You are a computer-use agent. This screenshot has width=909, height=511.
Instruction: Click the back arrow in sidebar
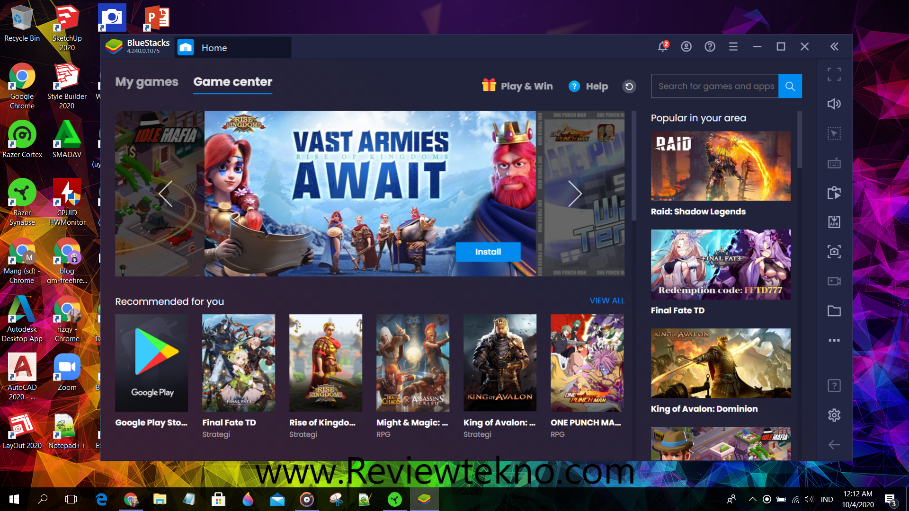tap(834, 445)
